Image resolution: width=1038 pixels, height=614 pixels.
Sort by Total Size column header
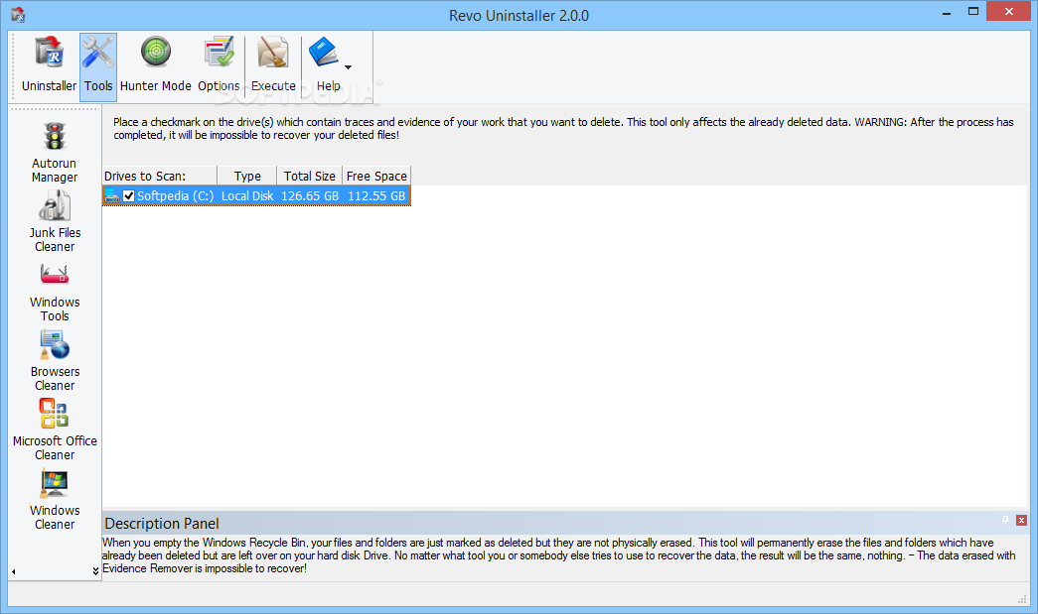[309, 176]
